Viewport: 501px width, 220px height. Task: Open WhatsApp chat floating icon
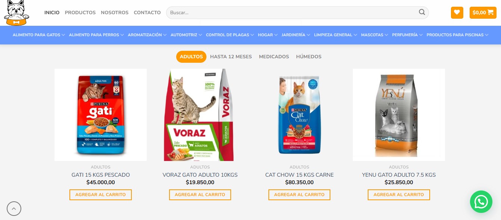point(481,202)
